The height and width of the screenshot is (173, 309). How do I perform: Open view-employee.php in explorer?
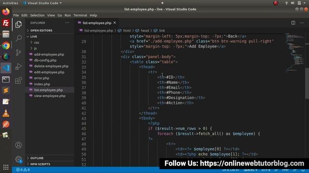tap(50, 96)
